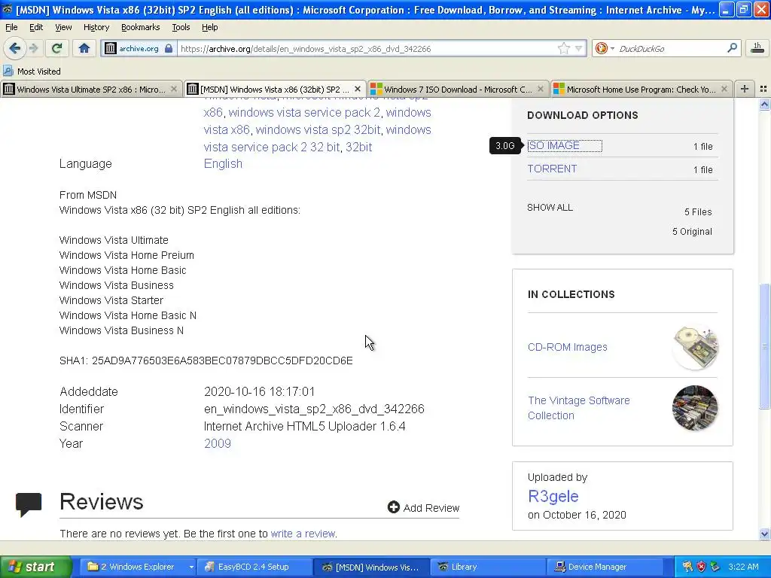771x578 pixels.
Task: Click the write a review link
Action: click(x=303, y=534)
